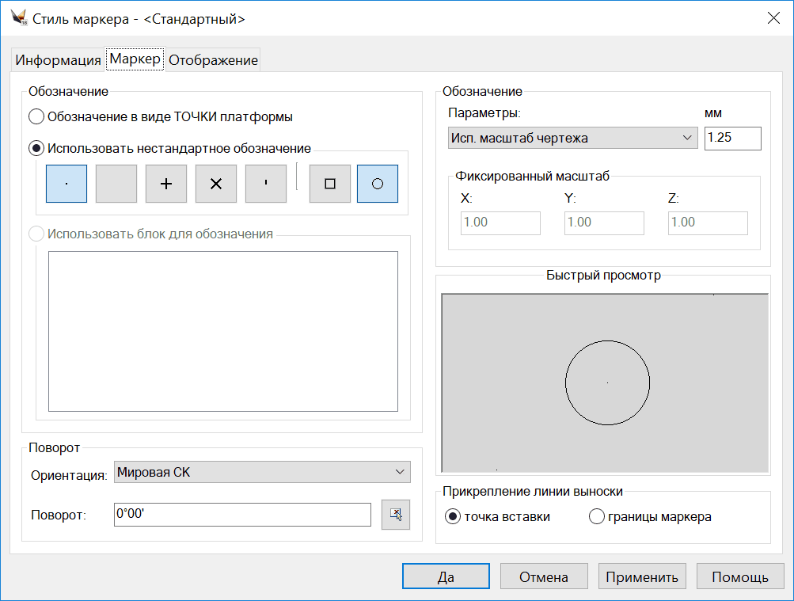Open the 'Исп. масштаб чертежа' parameters dropdown
The height and width of the screenshot is (601, 794).
tap(571, 139)
